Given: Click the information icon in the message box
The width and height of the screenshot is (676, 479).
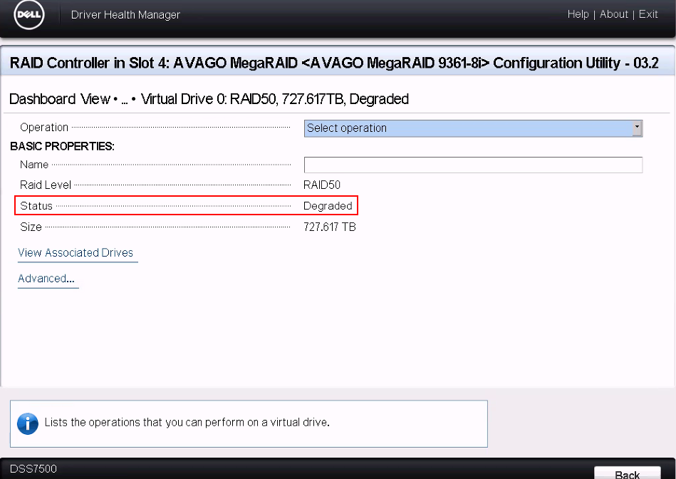Looking at the screenshot, I should 27,423.
